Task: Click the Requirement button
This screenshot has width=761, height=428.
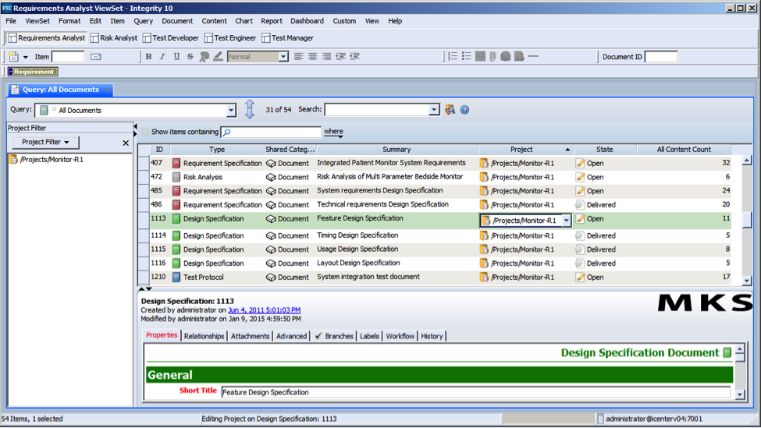Action: click(x=33, y=72)
